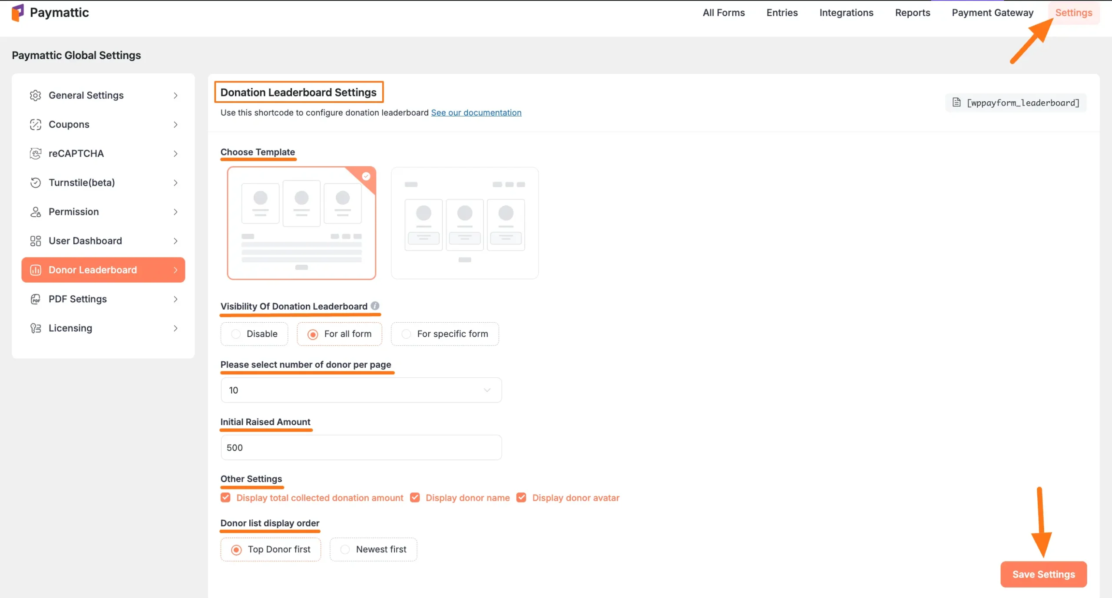Click the Permission user-lock icon
This screenshot has height=598, width=1112.
click(35, 212)
